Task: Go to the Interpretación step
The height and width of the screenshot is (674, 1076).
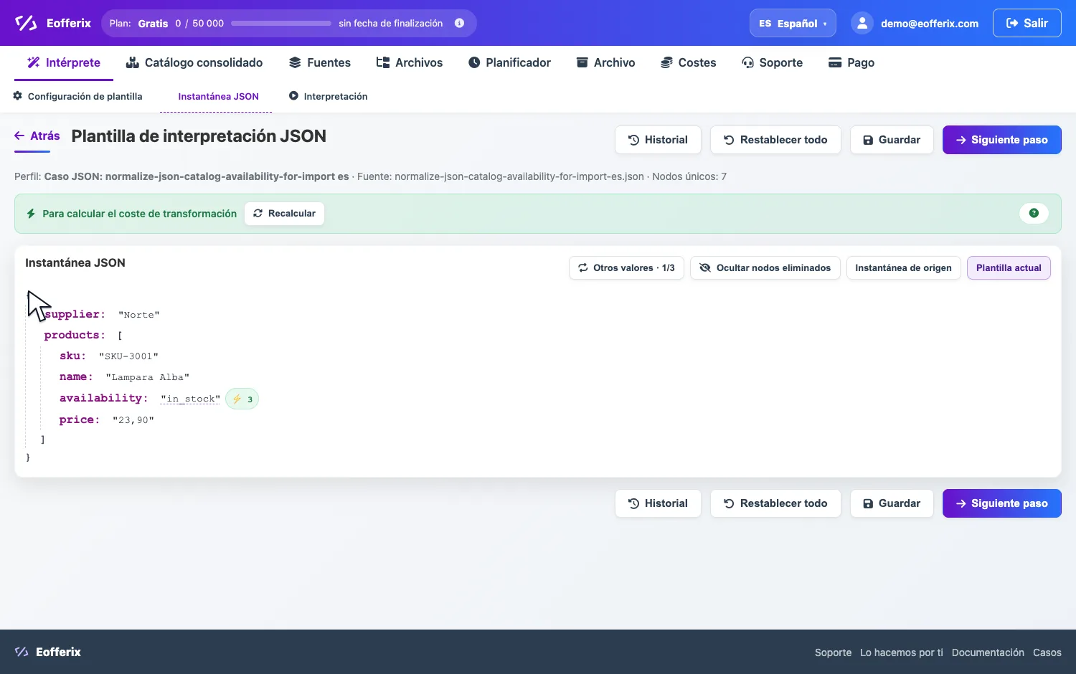Action: (x=329, y=96)
